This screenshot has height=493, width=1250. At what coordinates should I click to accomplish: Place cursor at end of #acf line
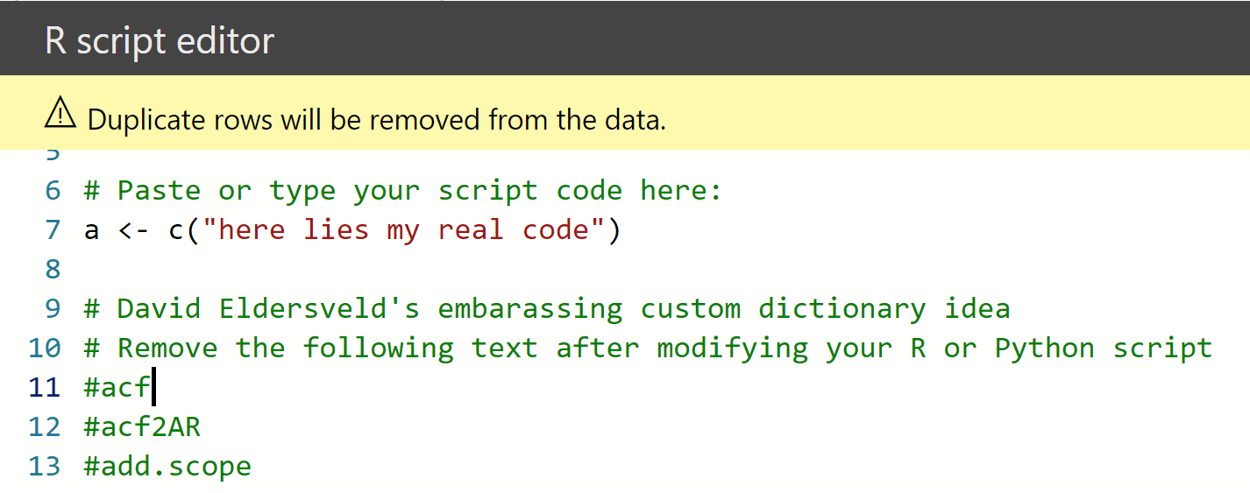click(x=153, y=387)
